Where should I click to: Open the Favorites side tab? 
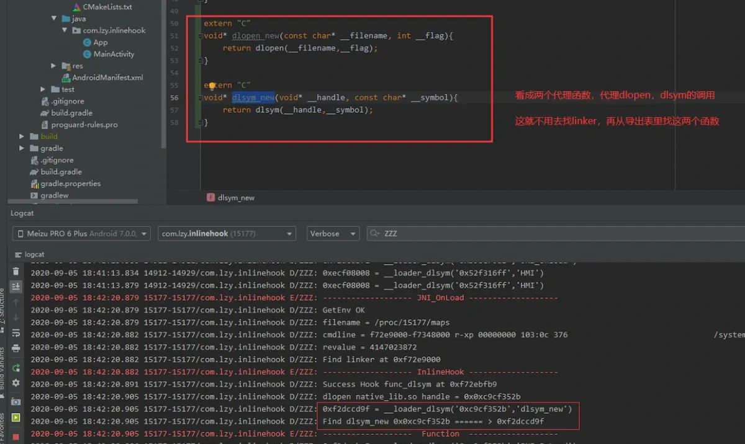click(3, 428)
